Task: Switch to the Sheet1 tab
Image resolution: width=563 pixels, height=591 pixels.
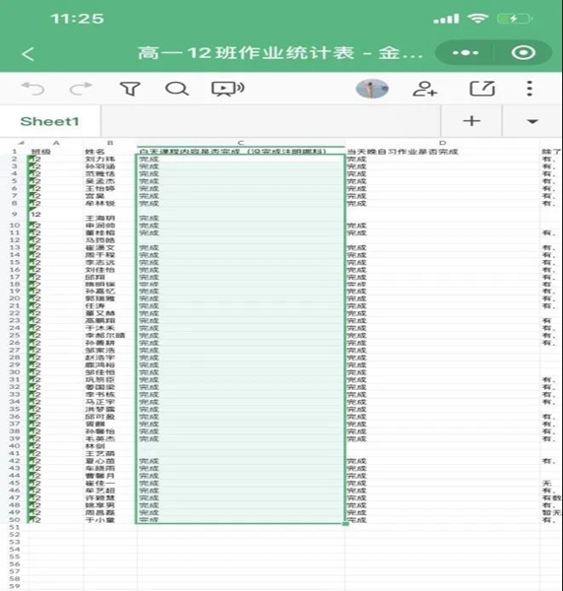Action: pyautogui.click(x=50, y=121)
